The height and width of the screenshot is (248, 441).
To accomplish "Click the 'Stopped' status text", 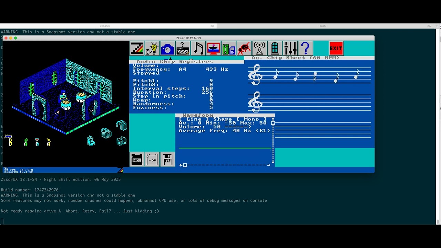I will pos(146,73).
